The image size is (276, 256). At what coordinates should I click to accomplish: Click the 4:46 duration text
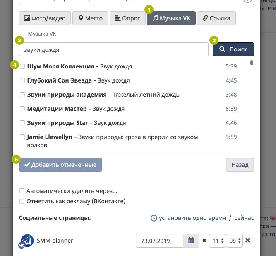tap(231, 123)
